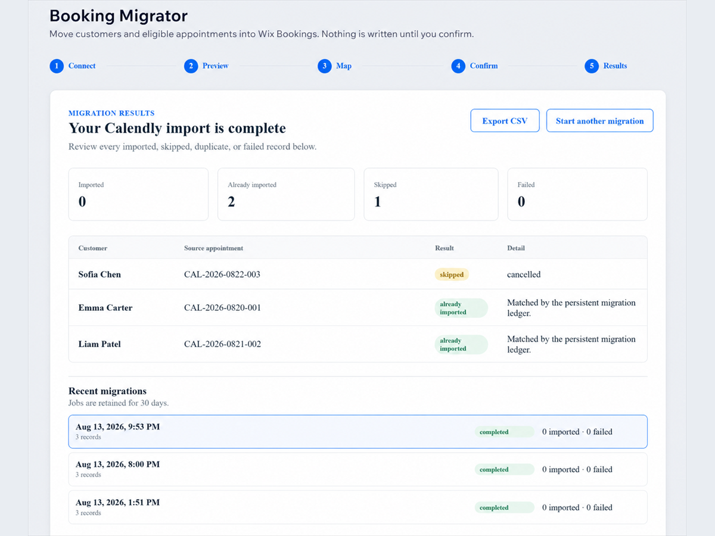Select the Already imported summary card
Screen dimensions: 715x536
click(x=286, y=194)
